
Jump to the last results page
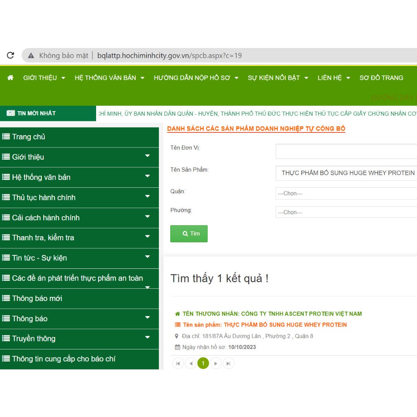[228, 363]
